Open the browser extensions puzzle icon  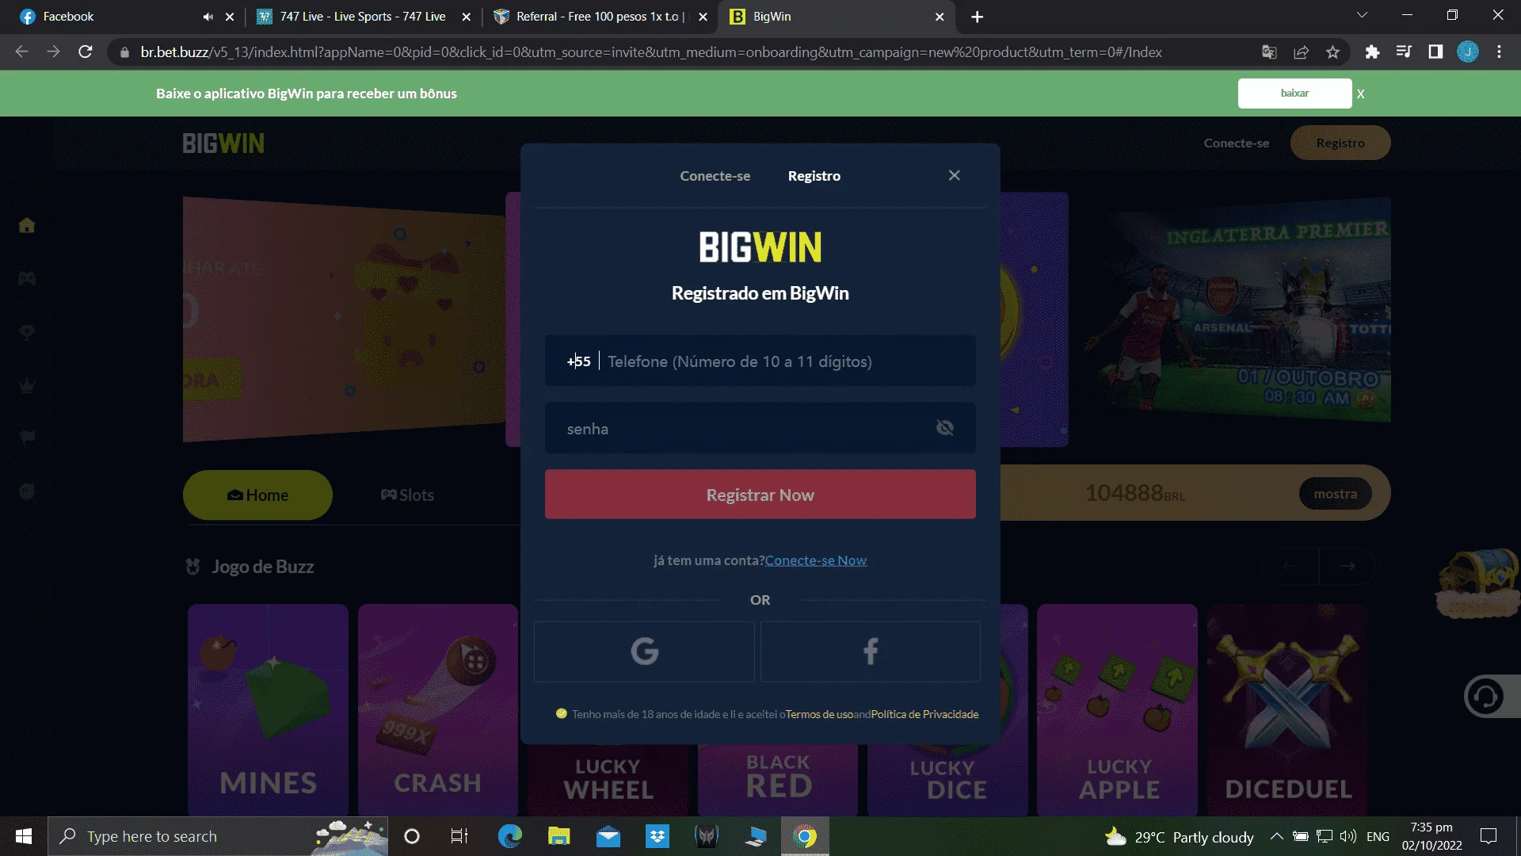tap(1372, 52)
